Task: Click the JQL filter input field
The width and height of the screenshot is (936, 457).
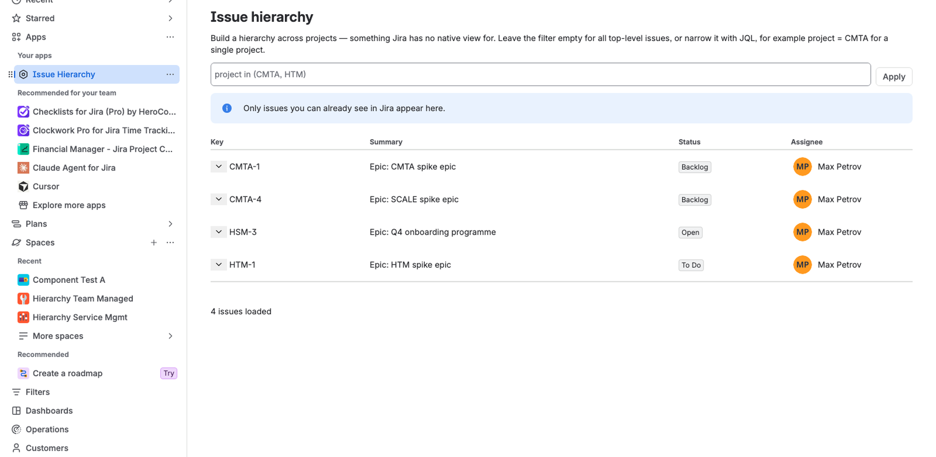Action: click(x=541, y=75)
